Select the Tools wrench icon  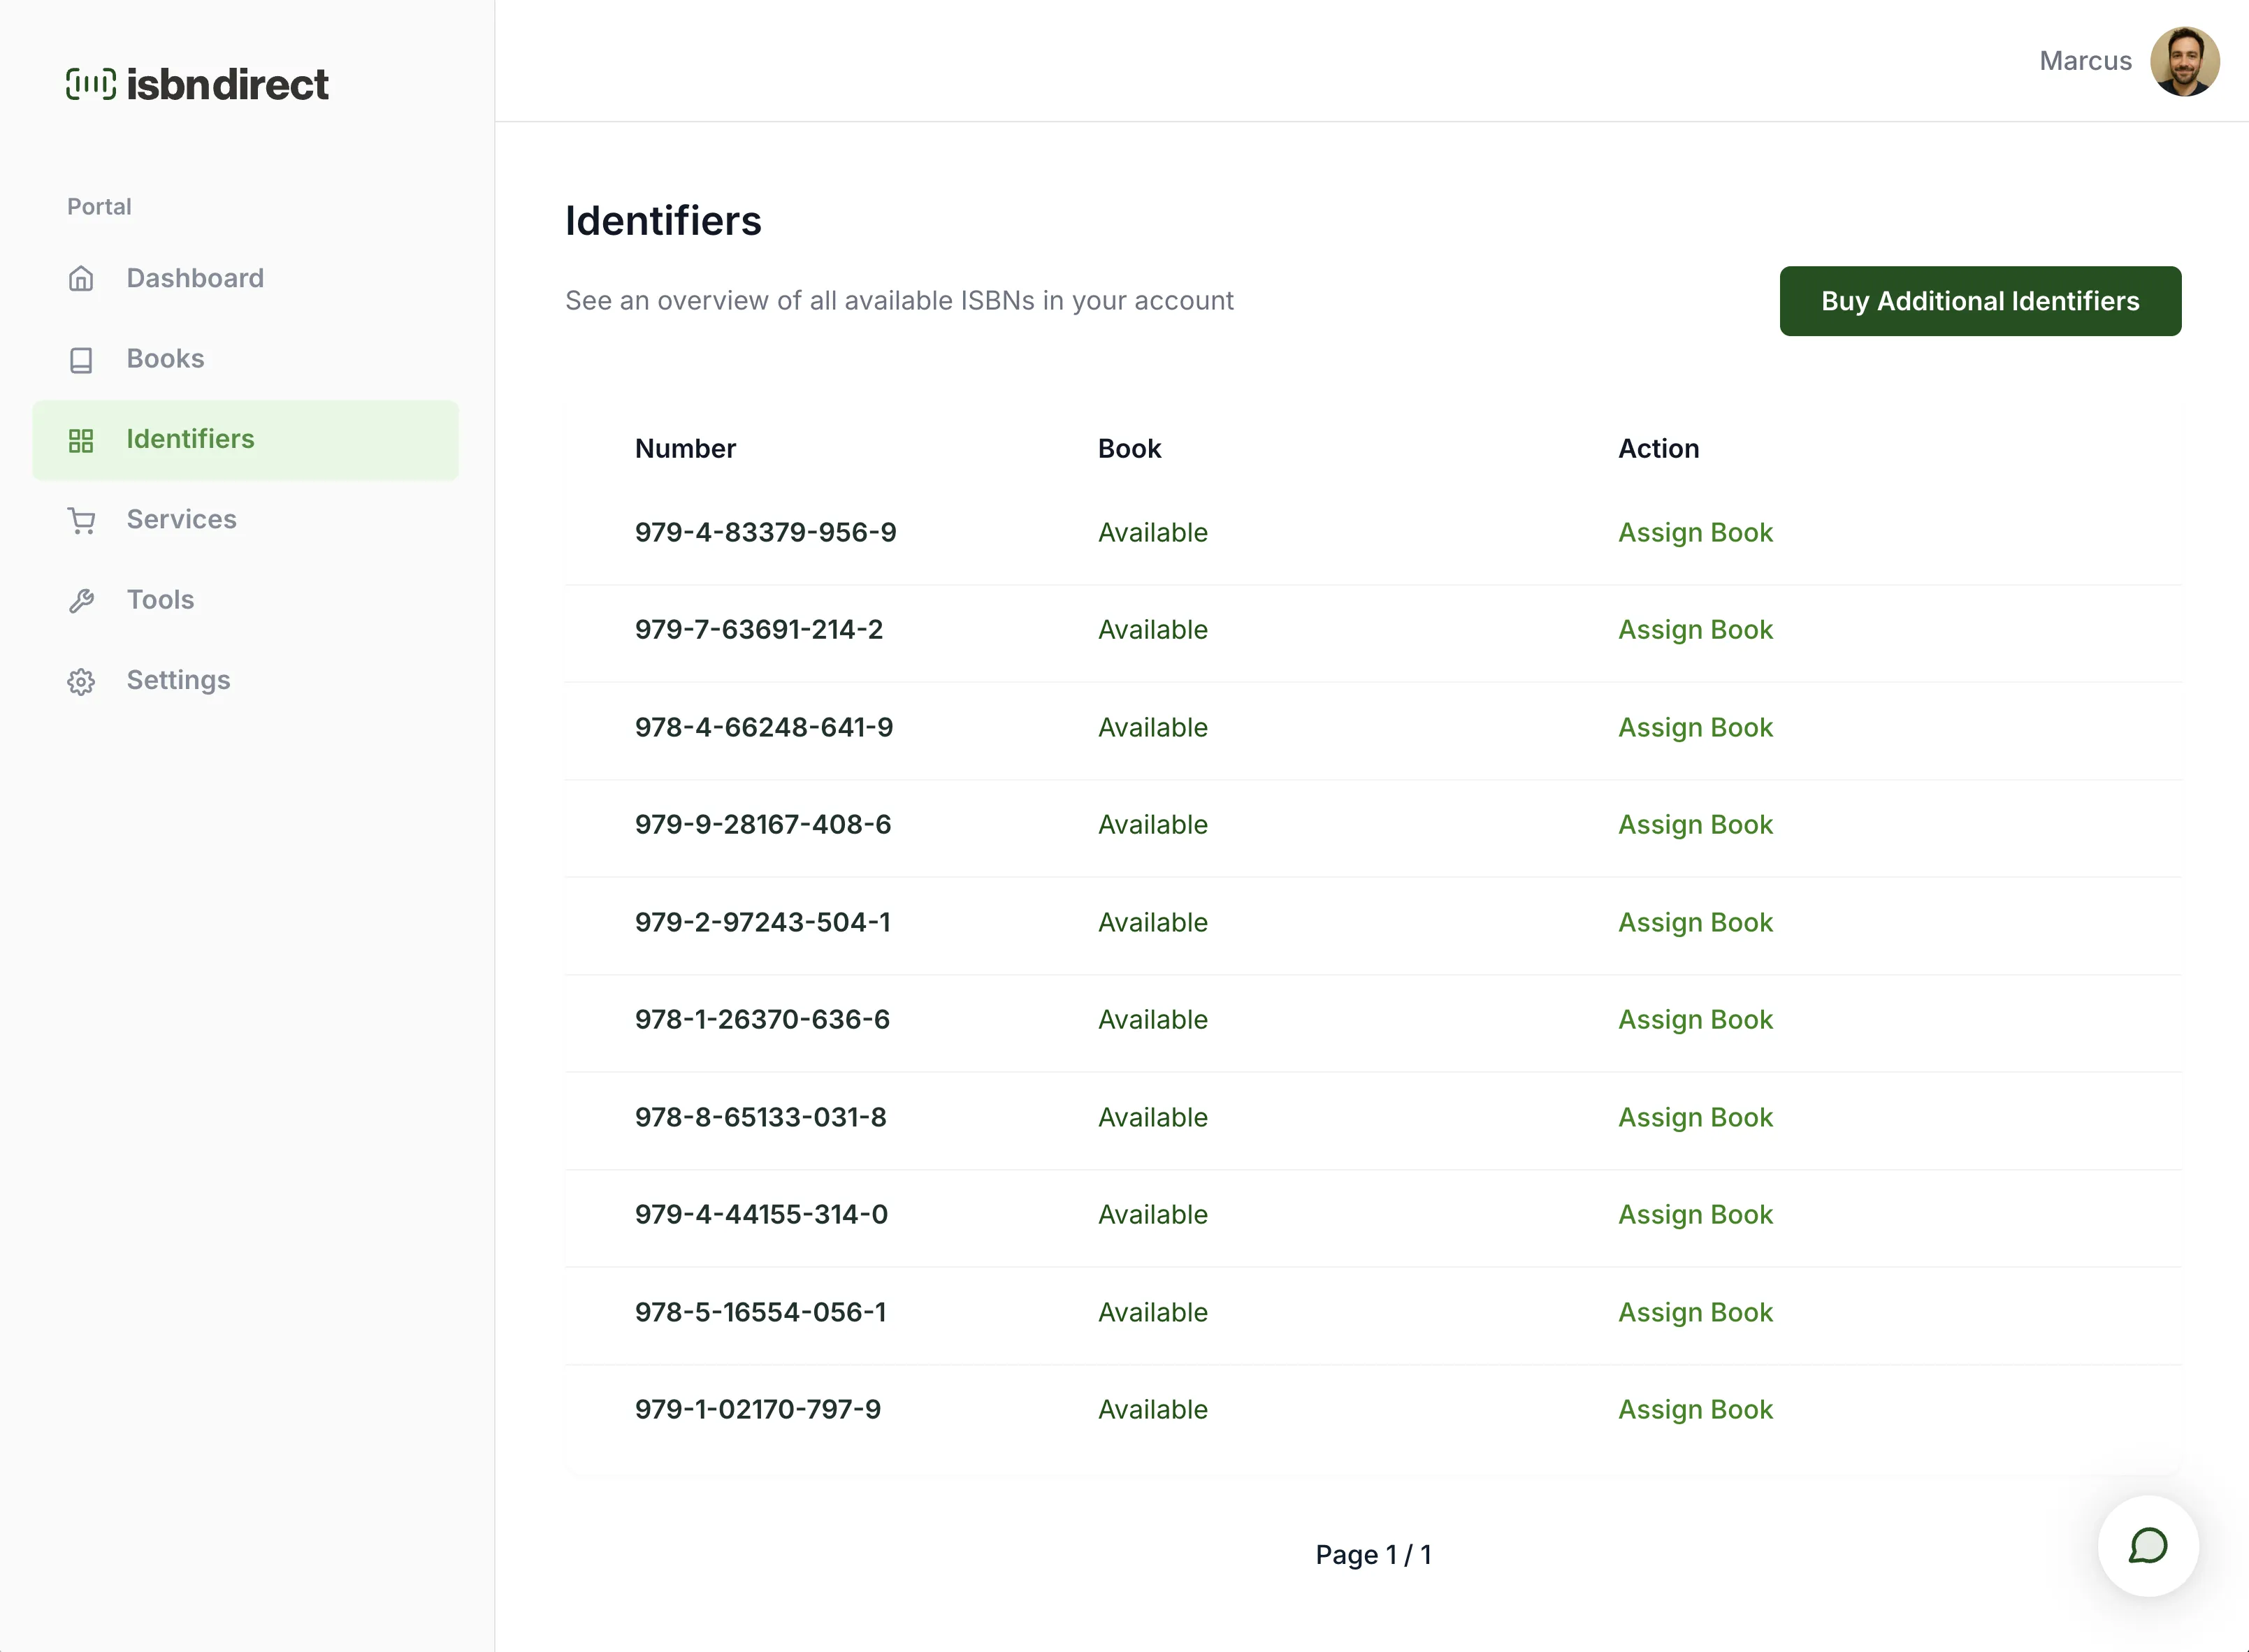coord(81,599)
